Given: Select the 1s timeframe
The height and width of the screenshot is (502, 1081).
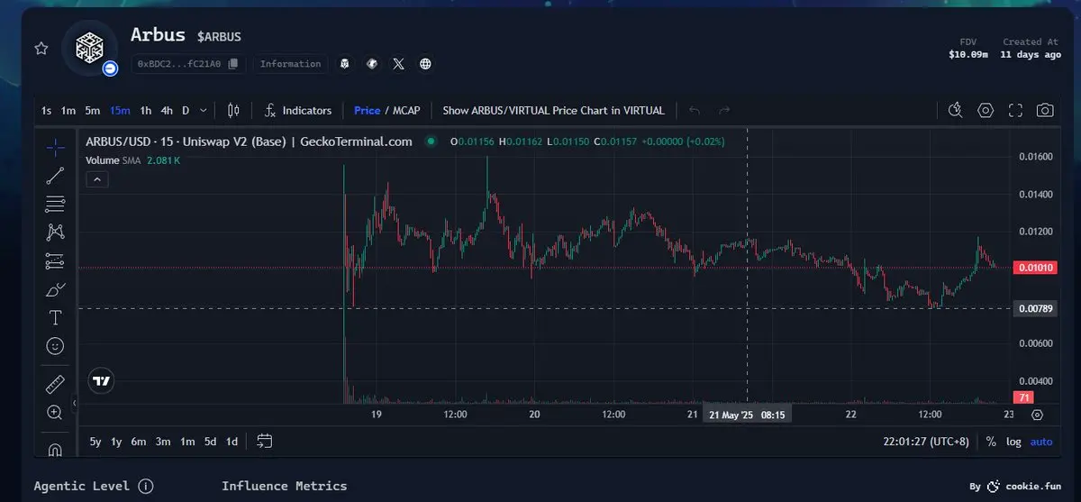Looking at the screenshot, I should tap(46, 111).
